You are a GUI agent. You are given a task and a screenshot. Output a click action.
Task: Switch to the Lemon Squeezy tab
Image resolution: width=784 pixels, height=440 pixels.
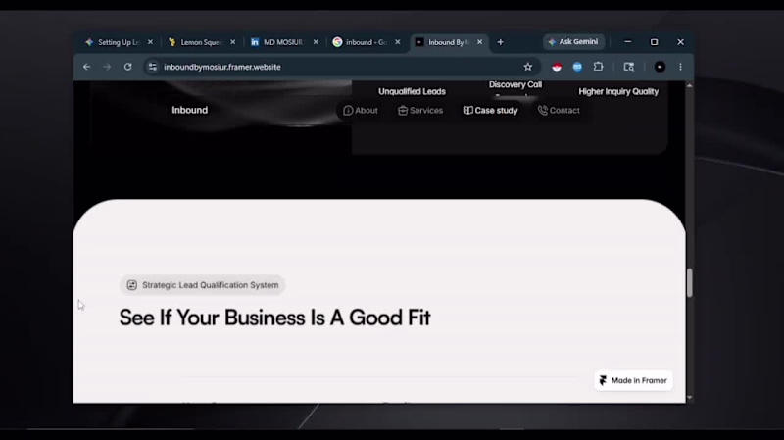click(x=201, y=42)
